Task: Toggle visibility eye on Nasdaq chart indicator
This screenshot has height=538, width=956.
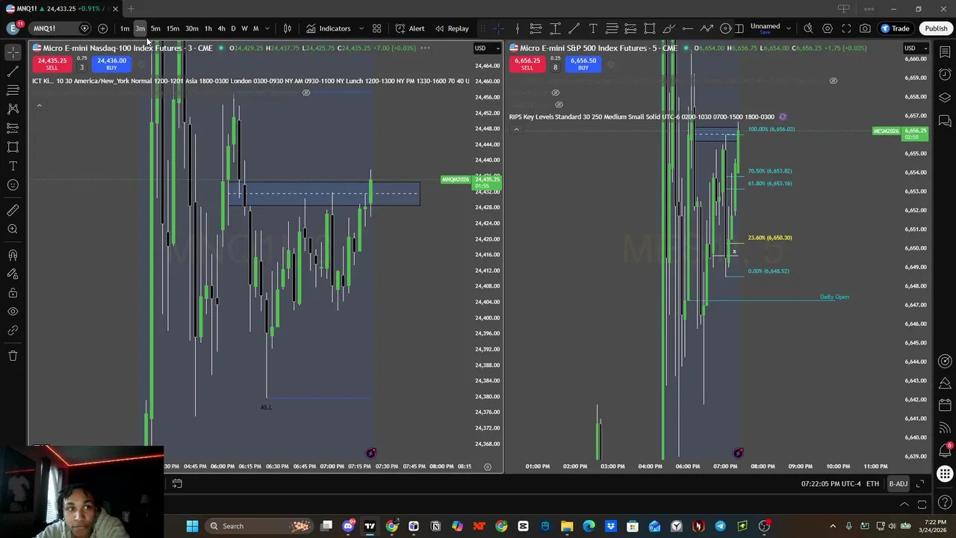Action: pos(306,93)
